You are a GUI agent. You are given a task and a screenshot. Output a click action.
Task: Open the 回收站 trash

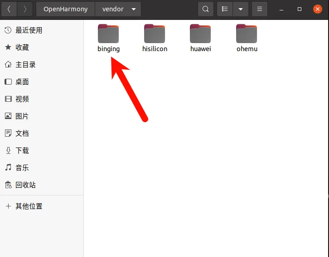click(x=25, y=185)
